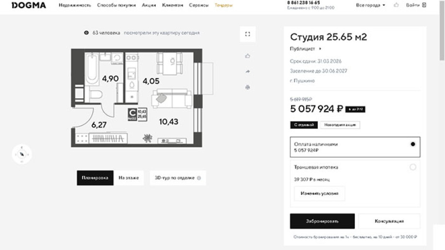Click the favorites thumbs-up icon in header

coord(396,5)
